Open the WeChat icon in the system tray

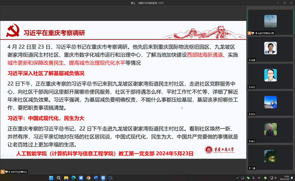(248, 178)
